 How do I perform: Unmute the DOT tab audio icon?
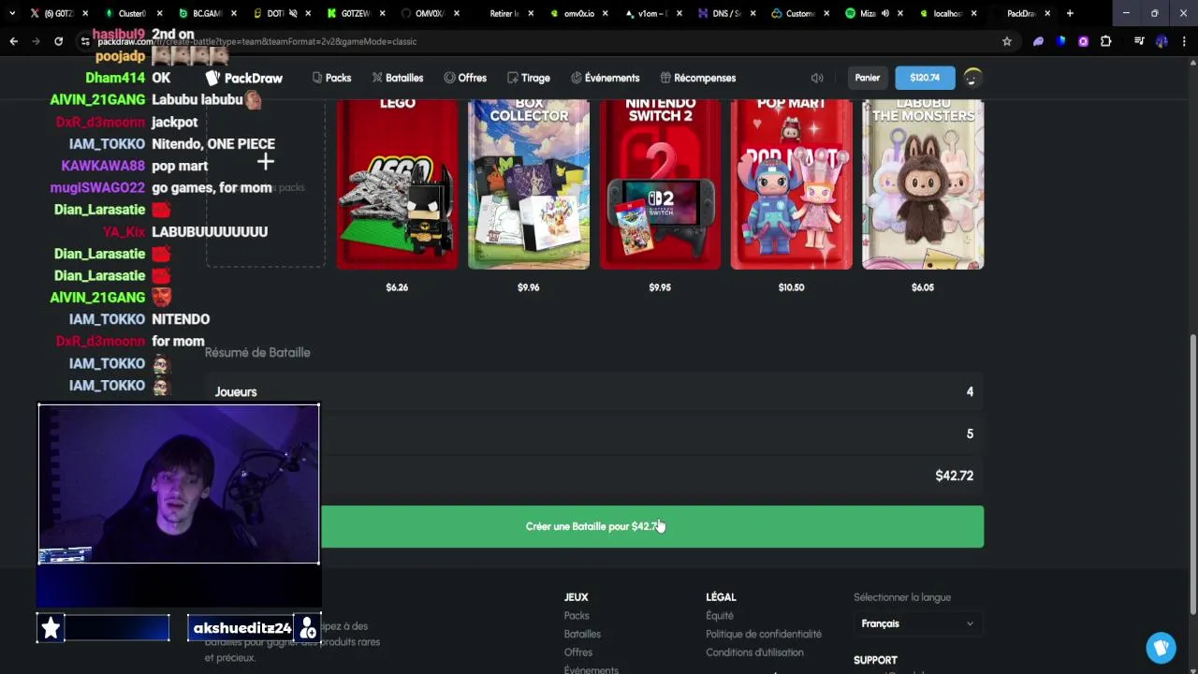[293, 13]
